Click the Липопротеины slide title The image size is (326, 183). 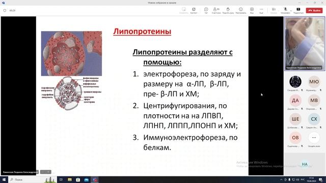(142, 32)
